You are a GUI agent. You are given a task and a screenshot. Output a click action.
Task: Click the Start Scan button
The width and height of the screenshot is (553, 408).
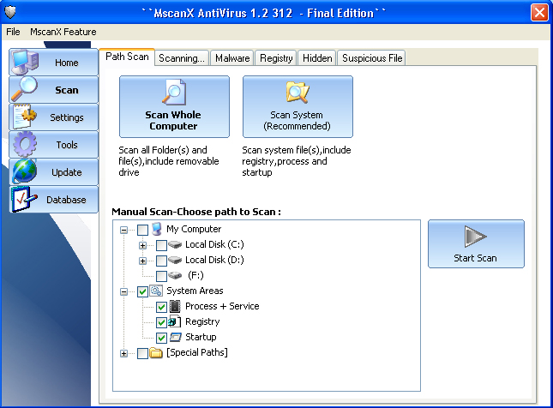pos(476,243)
